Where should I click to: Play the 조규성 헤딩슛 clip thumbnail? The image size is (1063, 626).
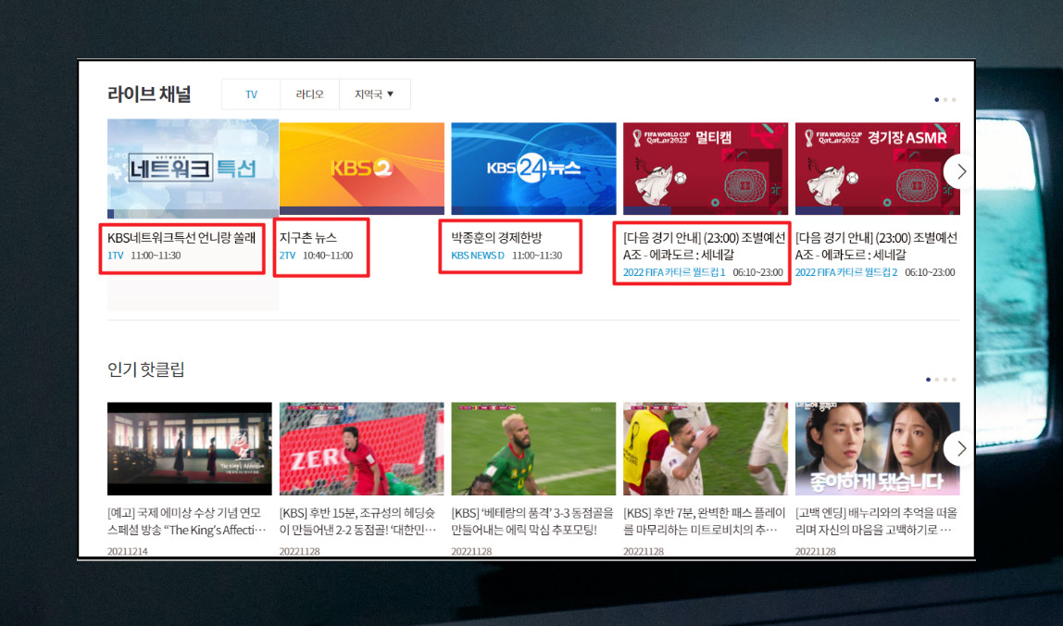tap(361, 448)
